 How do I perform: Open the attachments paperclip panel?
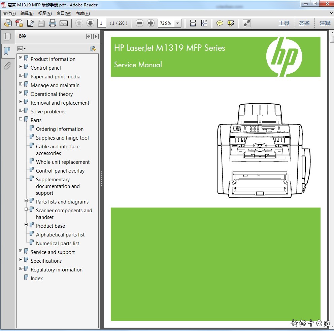(7, 65)
